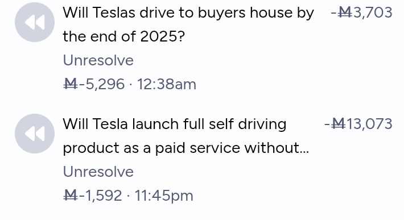Click Unresolve under the Teslas drive question

(x=98, y=60)
